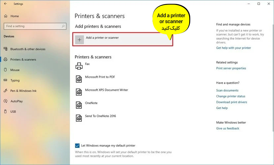Click the Mouse icon in sidebar
The width and height of the screenshot is (274, 165).
5,70
